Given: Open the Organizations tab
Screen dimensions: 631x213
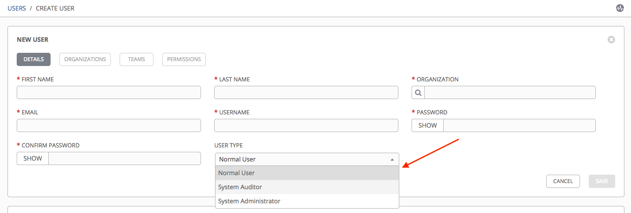Looking at the screenshot, I should (85, 59).
